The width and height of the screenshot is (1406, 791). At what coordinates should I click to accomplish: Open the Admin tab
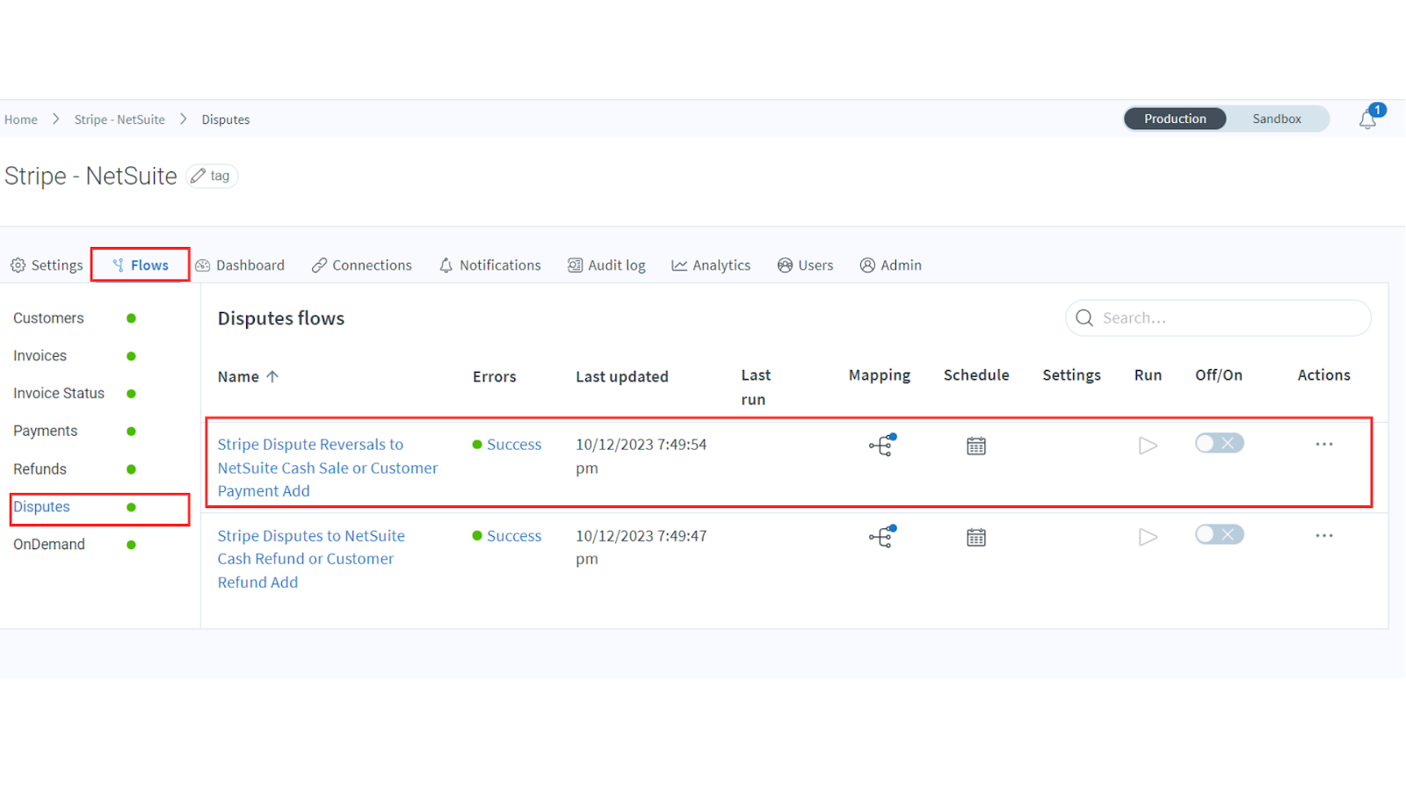point(890,265)
